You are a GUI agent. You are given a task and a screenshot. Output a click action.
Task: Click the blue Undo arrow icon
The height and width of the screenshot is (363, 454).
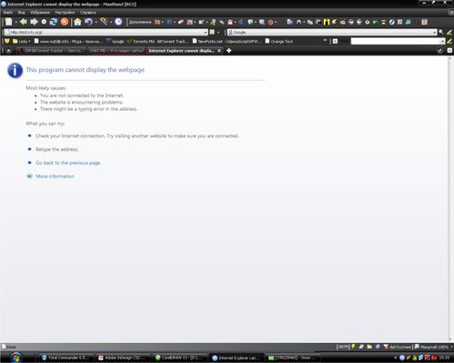click(88, 22)
